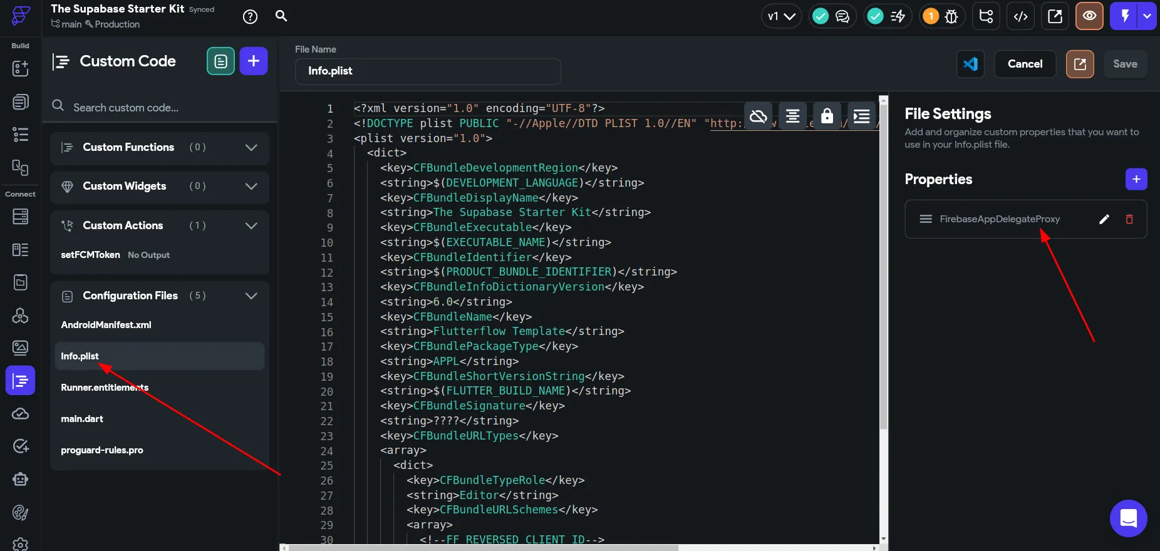The image size is (1160, 551).
Task: Open the Widget Tree sidebar icon
Action: pyautogui.click(x=20, y=135)
